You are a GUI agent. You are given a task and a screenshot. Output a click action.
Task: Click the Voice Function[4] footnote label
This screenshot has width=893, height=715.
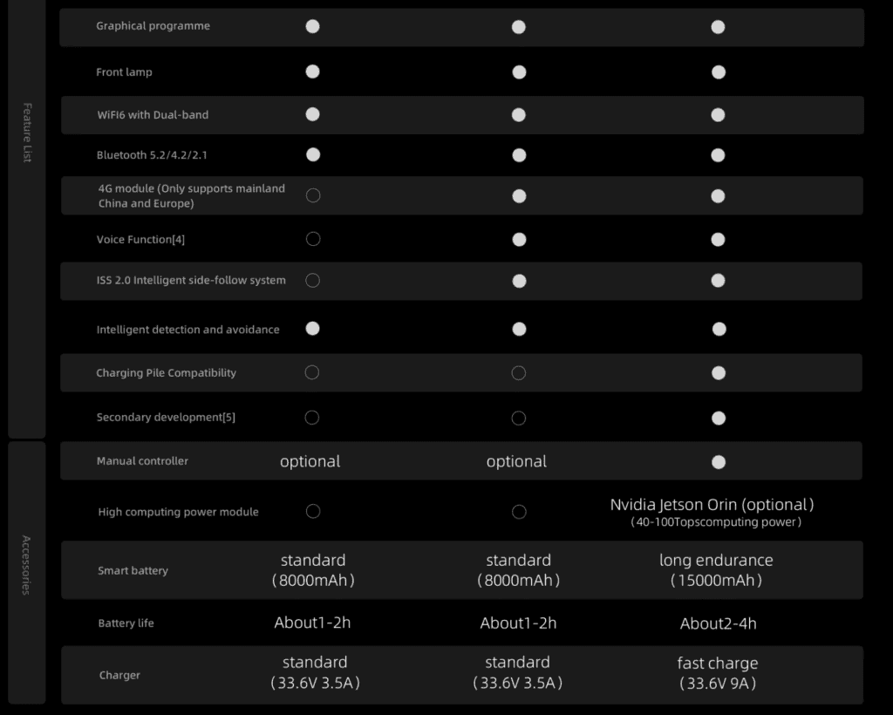140,240
